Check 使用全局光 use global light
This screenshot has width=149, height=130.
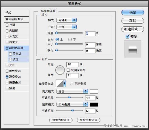click(68, 70)
